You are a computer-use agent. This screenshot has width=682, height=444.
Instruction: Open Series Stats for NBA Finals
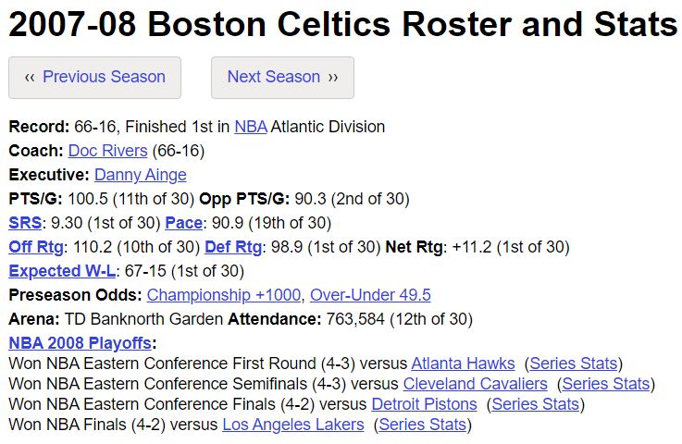[422, 425]
